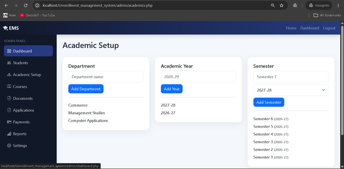The height and width of the screenshot is (169, 344).
Task: Click the Semester 6 list entry
Action: tap(271, 119)
